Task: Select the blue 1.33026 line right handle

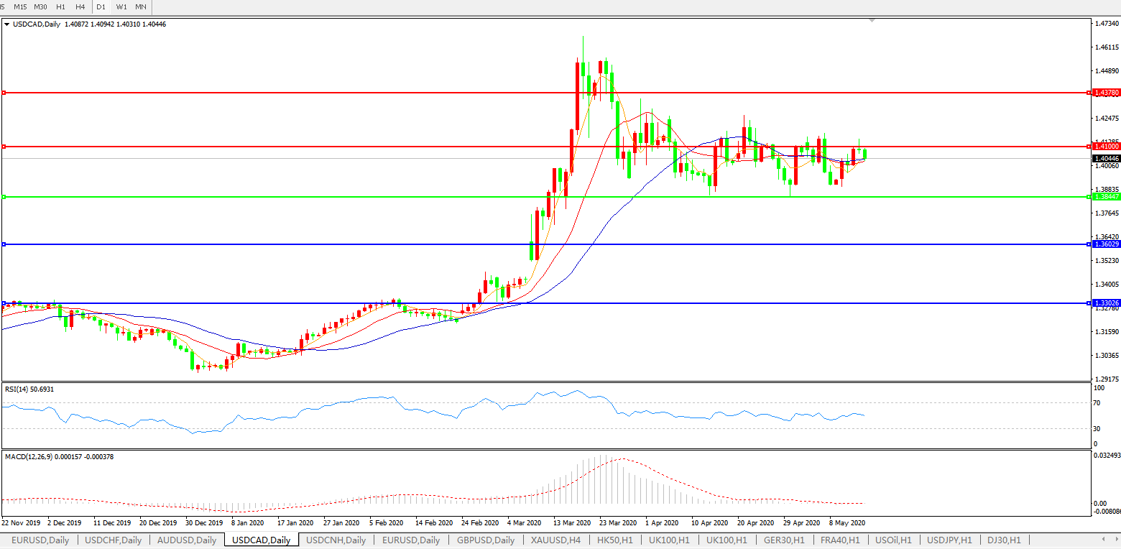Action: point(1089,303)
